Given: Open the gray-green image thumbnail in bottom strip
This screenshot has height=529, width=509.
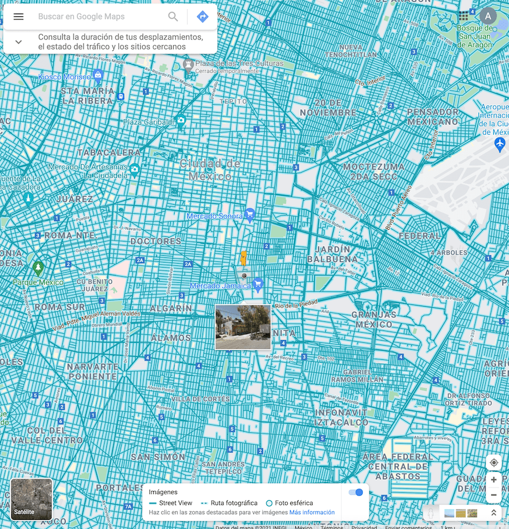Looking at the screenshot, I should pyautogui.click(x=472, y=513).
